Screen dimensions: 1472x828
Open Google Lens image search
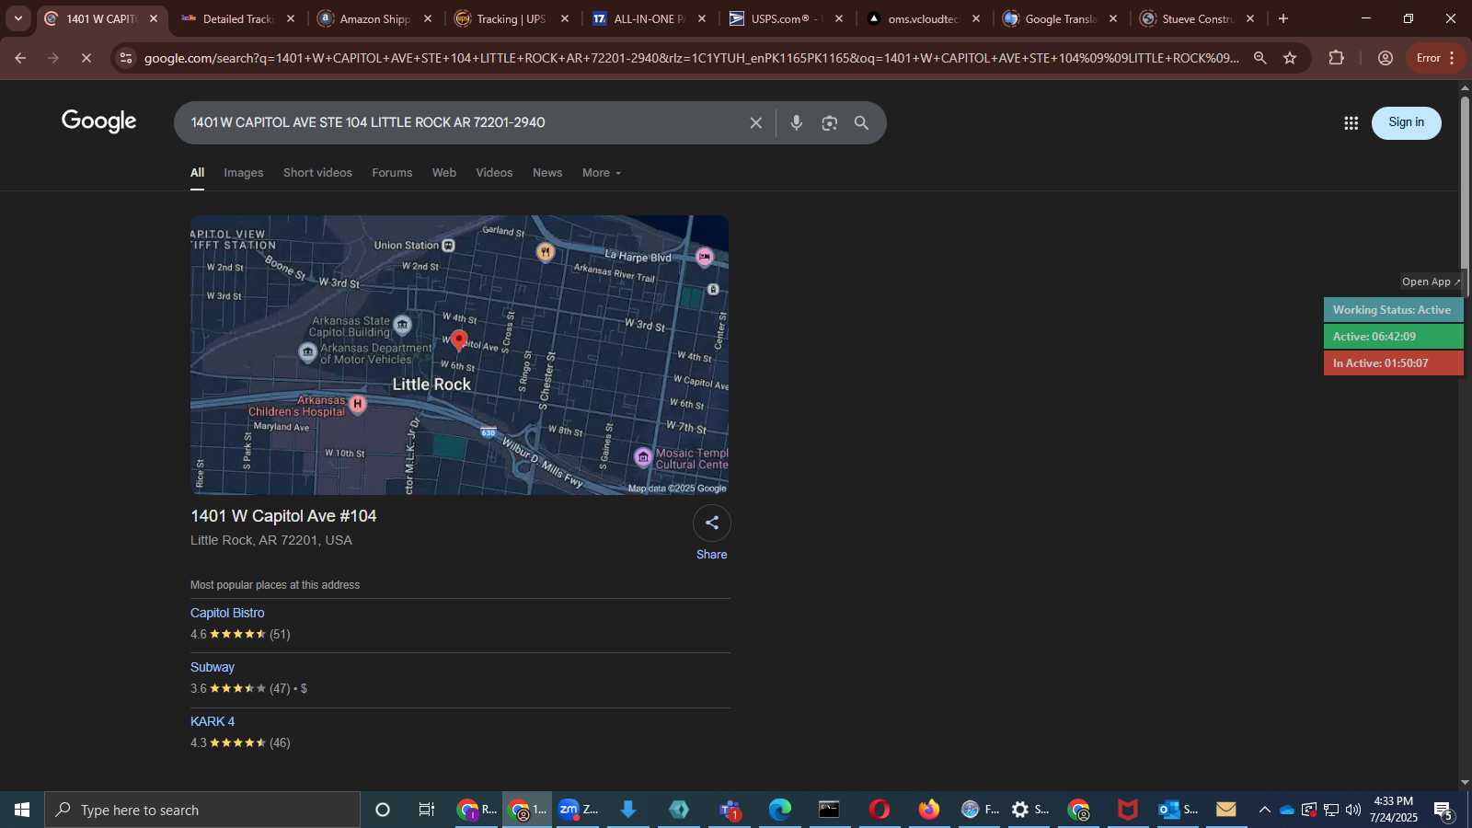coord(830,122)
